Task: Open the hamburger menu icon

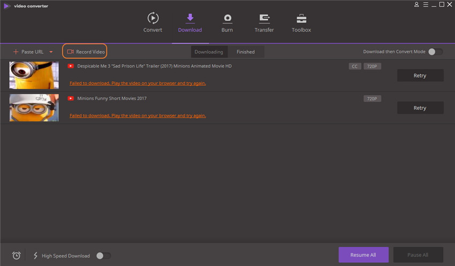Action: (426, 4)
